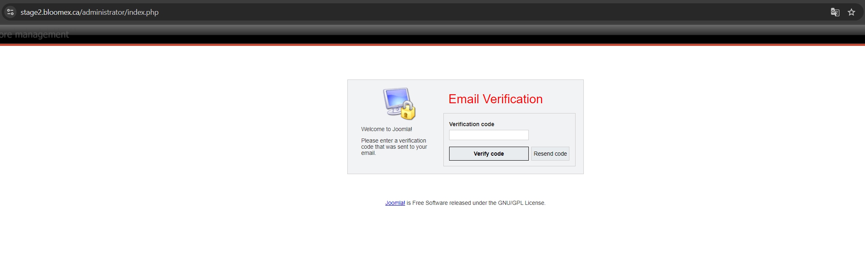The image size is (865, 270).
Task: Click the Resend code button
Action: click(x=550, y=154)
